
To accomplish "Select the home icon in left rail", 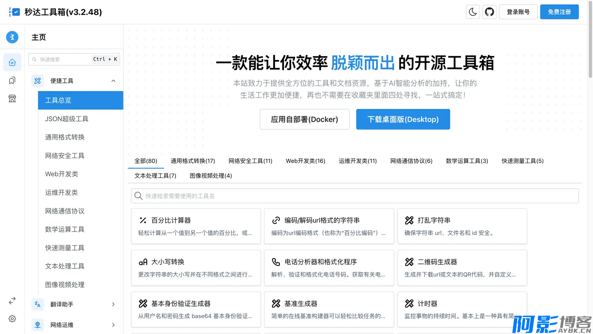I will coord(12,63).
